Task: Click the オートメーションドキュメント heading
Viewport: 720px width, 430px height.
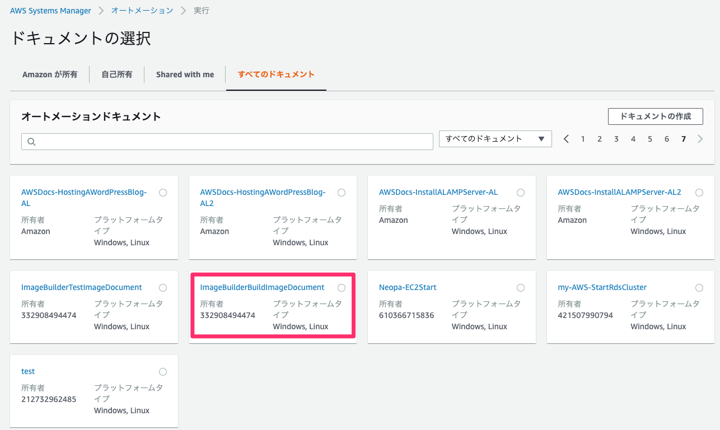Action: (x=91, y=116)
